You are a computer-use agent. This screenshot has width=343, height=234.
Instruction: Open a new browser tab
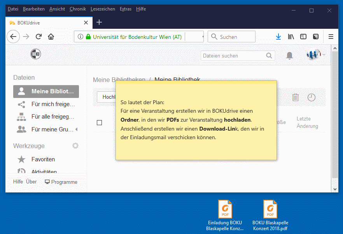pyautogui.click(x=99, y=22)
